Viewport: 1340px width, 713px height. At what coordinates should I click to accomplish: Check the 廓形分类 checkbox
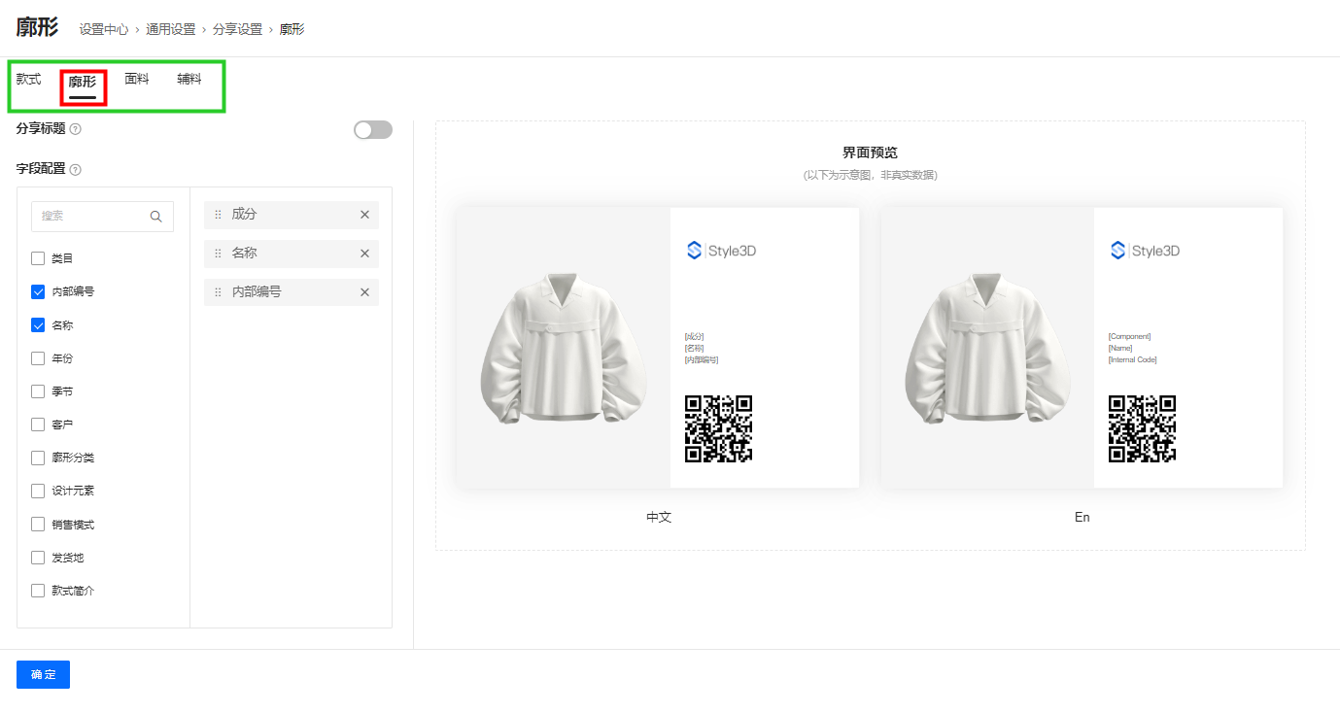tap(38, 458)
